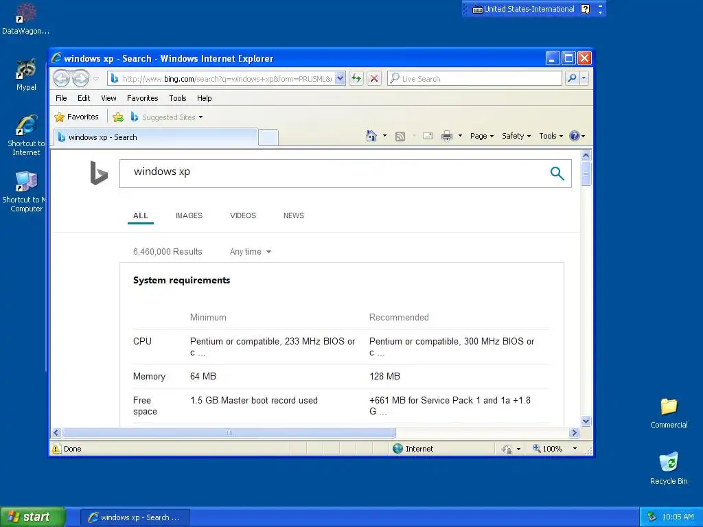Go forward with the browser Forward arrow
Screen dimensions: 703x527
point(81,78)
